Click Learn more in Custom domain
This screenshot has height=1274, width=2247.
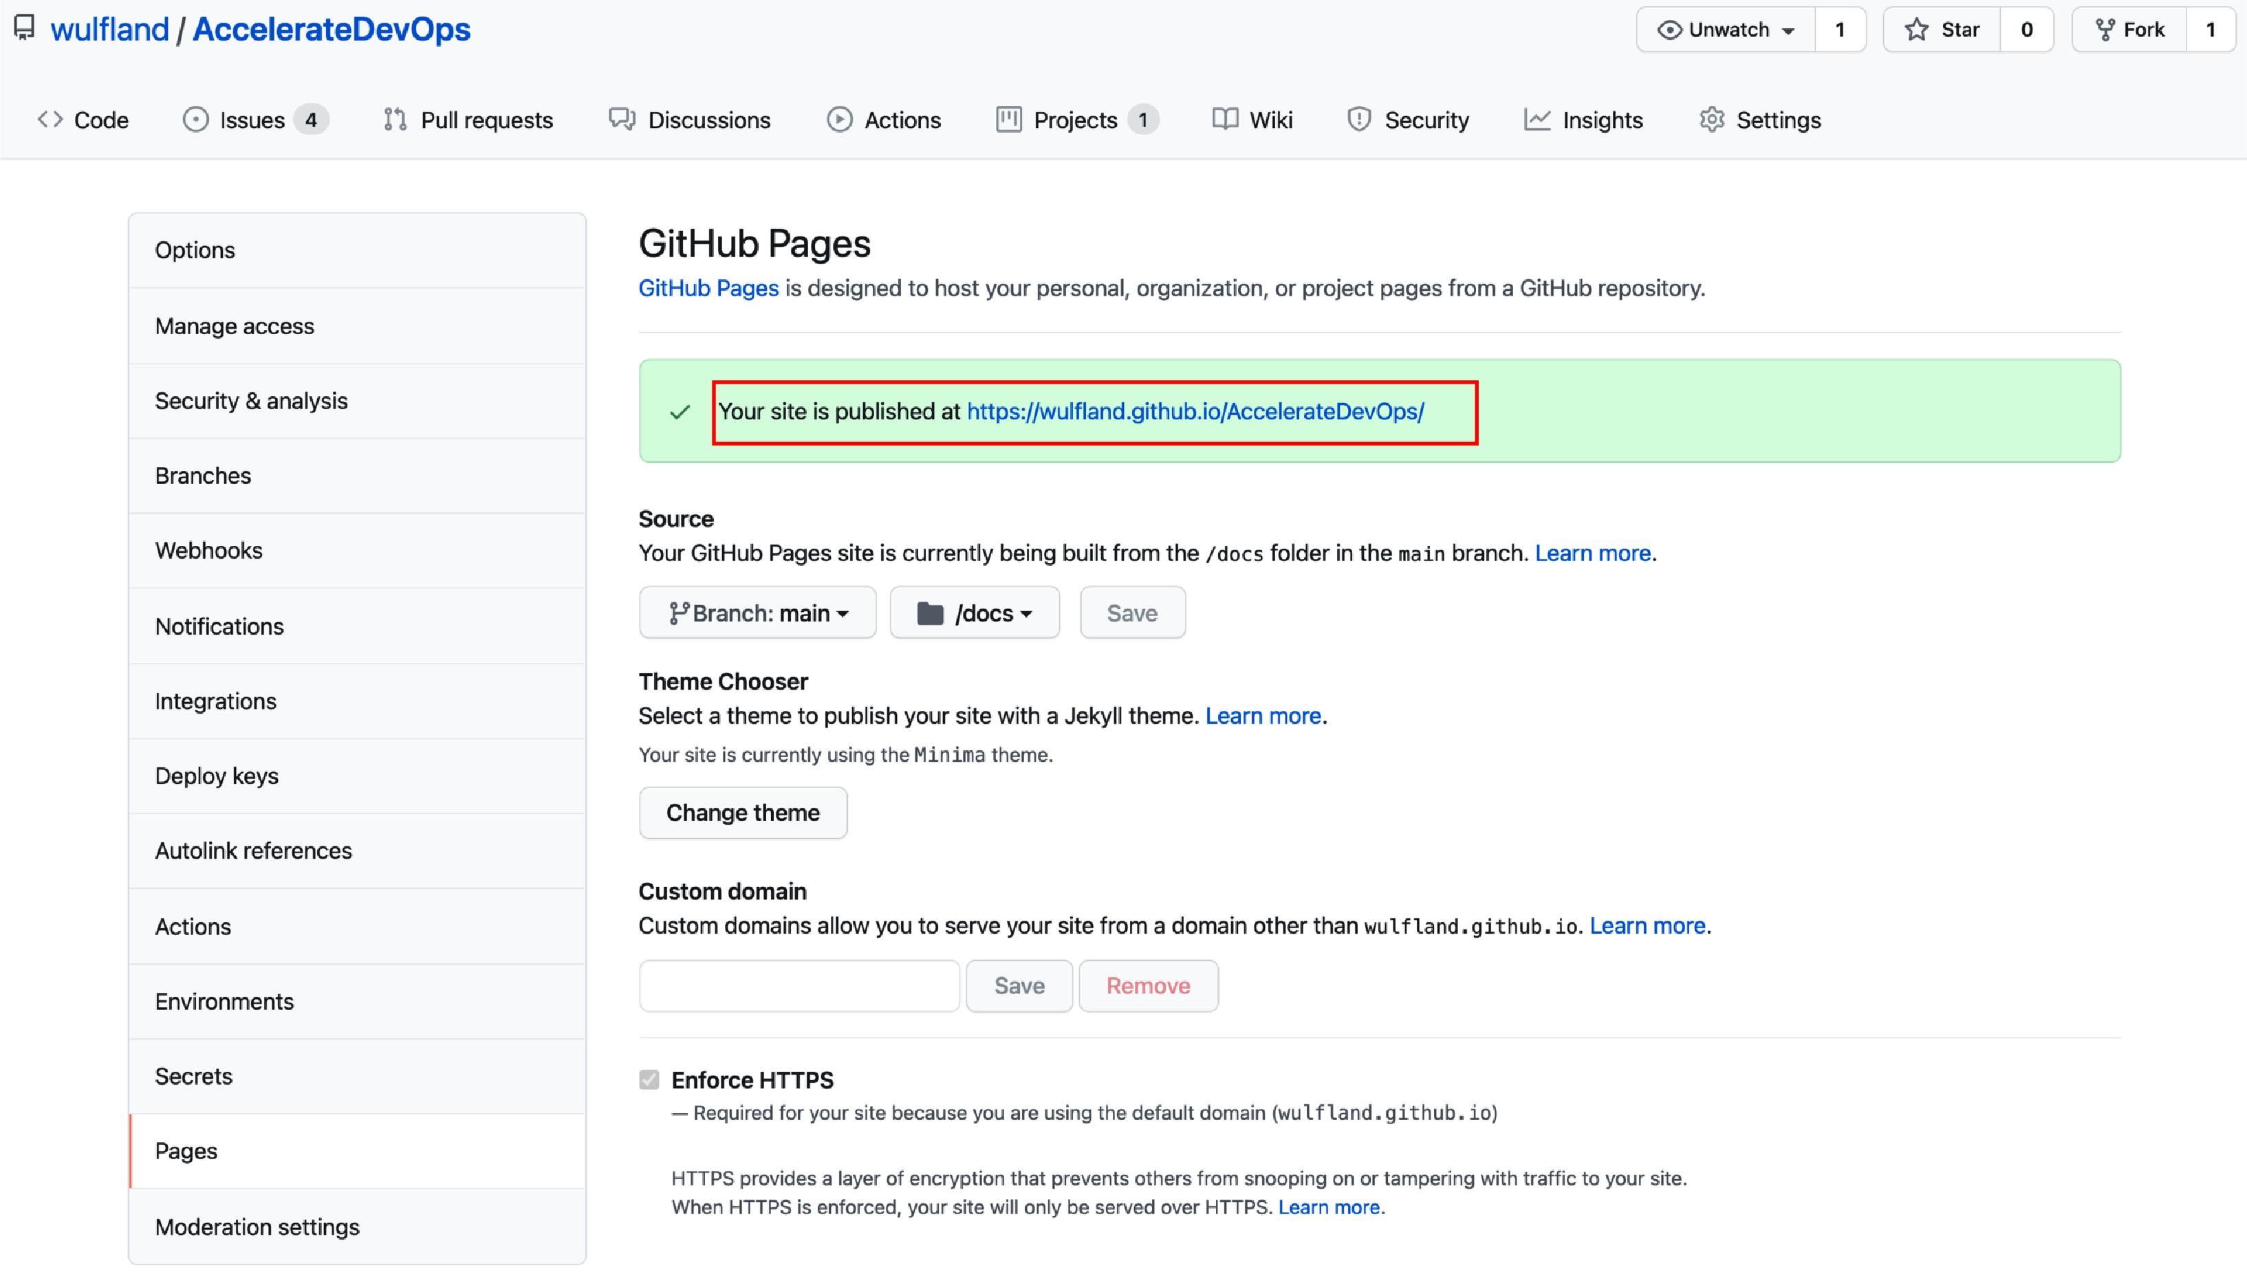click(x=1647, y=925)
